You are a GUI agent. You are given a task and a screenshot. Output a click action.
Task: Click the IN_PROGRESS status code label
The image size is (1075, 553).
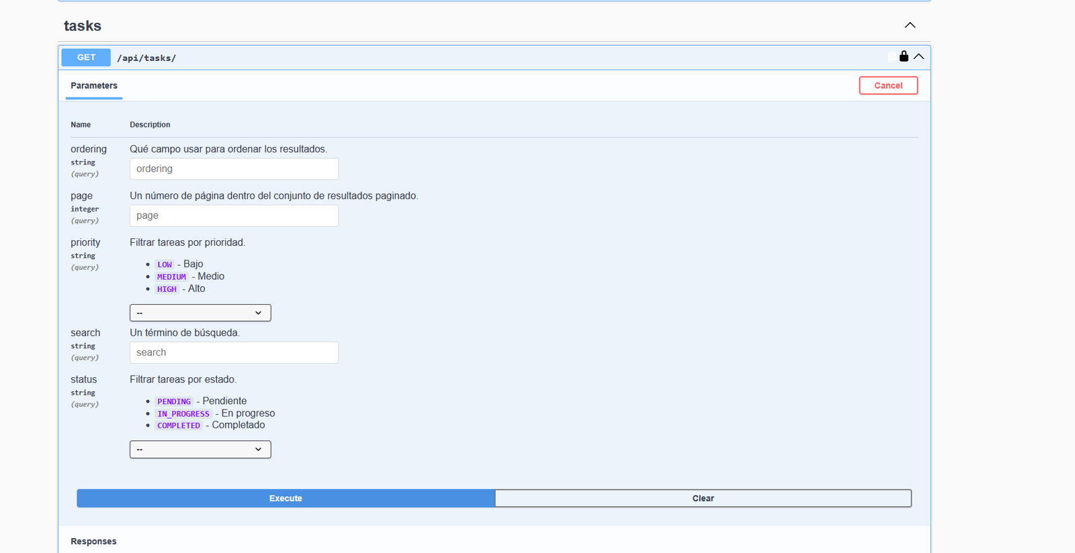[183, 414]
